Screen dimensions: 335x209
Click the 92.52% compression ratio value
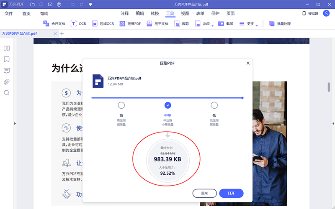click(x=167, y=173)
